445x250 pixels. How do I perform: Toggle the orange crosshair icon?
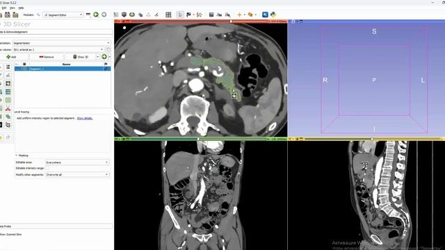click(x=239, y=15)
